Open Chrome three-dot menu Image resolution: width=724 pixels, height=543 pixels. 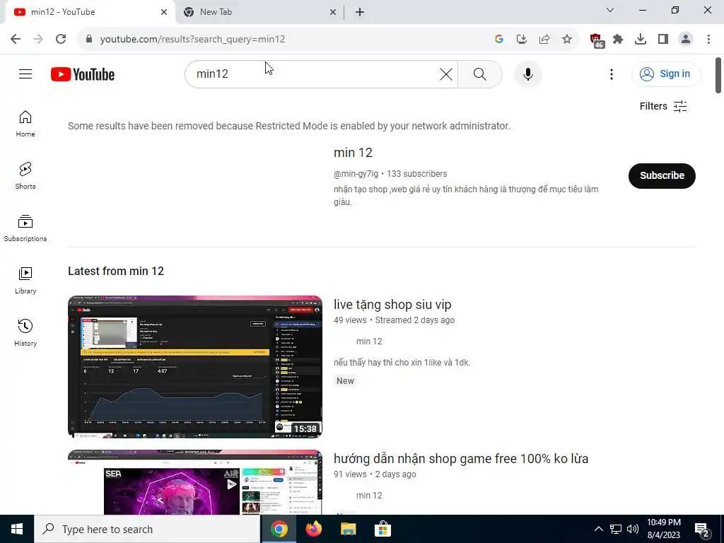click(708, 39)
